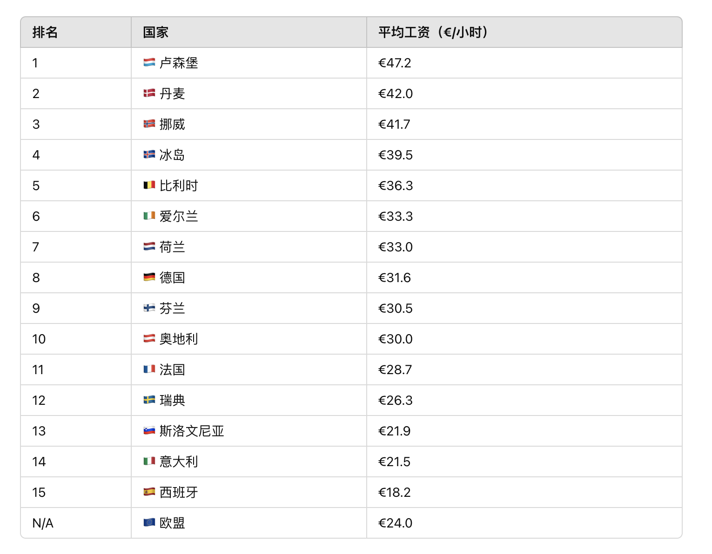Click the wage value €31.6
Screen dimensions: 712x554
click(395, 277)
